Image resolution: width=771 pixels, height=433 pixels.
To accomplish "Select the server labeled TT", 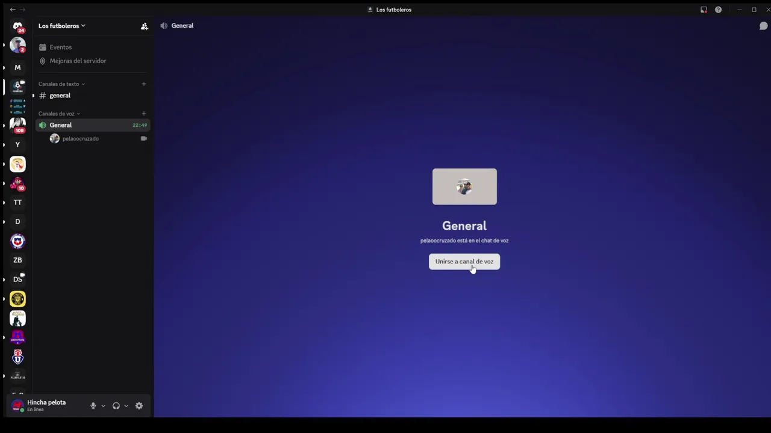I will 17,202.
